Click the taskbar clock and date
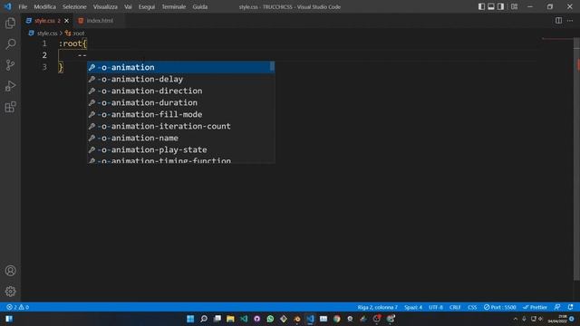The height and width of the screenshot is (326, 580). [x=557, y=319]
